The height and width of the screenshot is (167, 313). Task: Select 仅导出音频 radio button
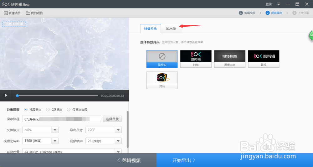pyautogui.click(x=69, y=109)
